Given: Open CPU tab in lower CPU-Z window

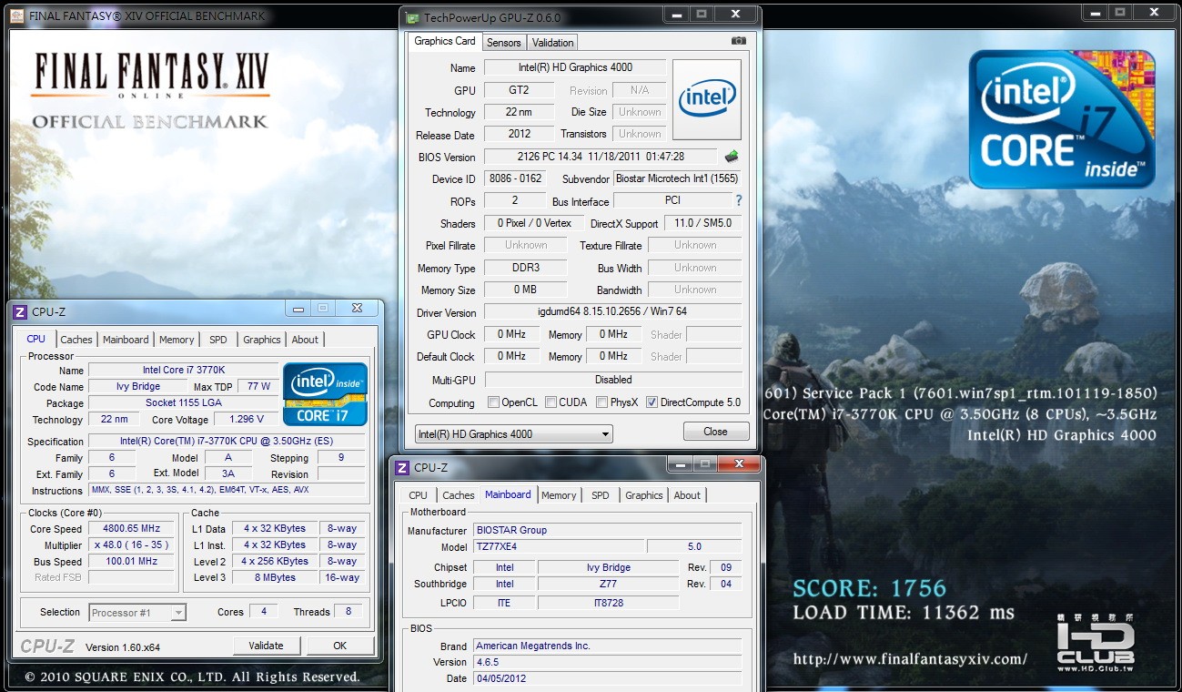Looking at the screenshot, I should pyautogui.click(x=419, y=495).
